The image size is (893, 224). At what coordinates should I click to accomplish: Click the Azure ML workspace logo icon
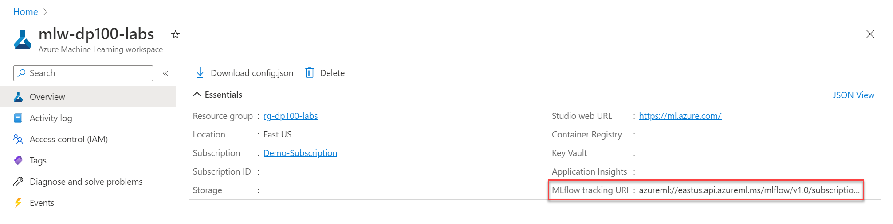(x=23, y=39)
